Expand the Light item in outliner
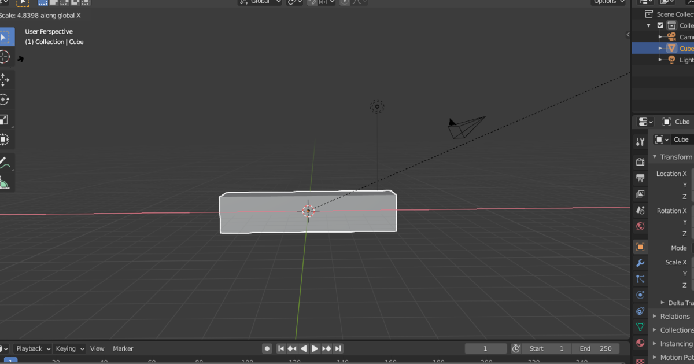694x364 pixels. tap(660, 60)
